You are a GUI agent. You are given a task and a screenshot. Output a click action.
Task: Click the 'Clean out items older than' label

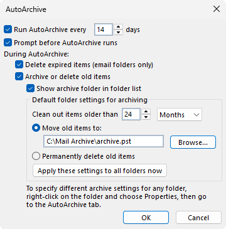click(x=75, y=114)
